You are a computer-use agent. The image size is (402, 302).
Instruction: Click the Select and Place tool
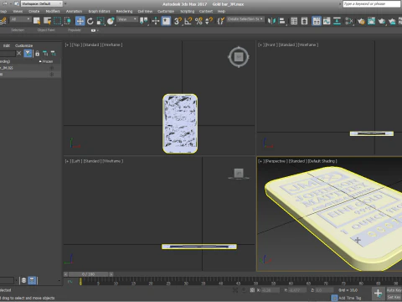coord(111,21)
